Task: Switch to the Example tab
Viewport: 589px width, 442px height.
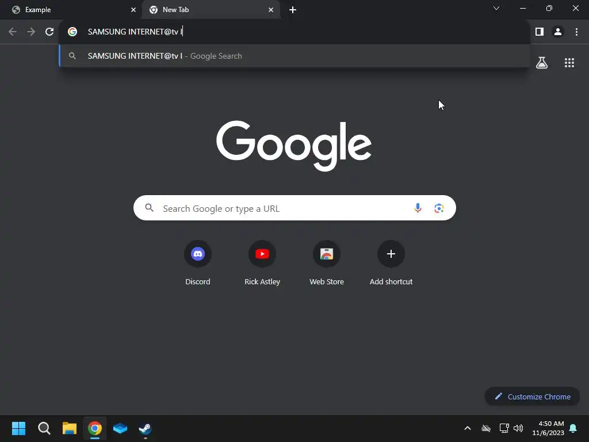Action: coord(71,10)
